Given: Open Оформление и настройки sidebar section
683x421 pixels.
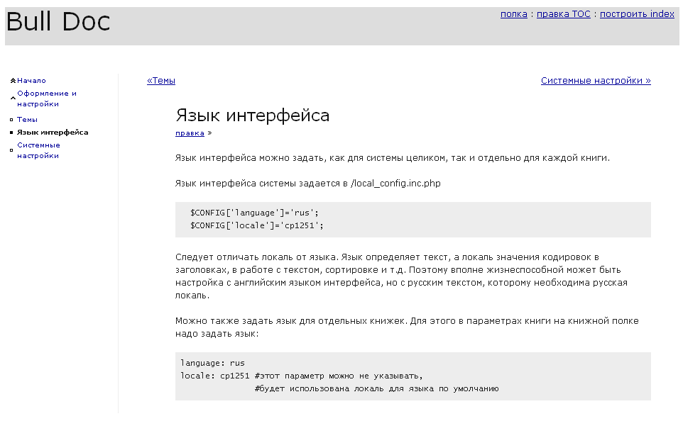Looking at the screenshot, I should point(47,99).
